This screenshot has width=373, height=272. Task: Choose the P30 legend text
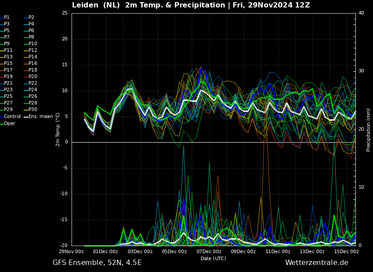point(33,109)
